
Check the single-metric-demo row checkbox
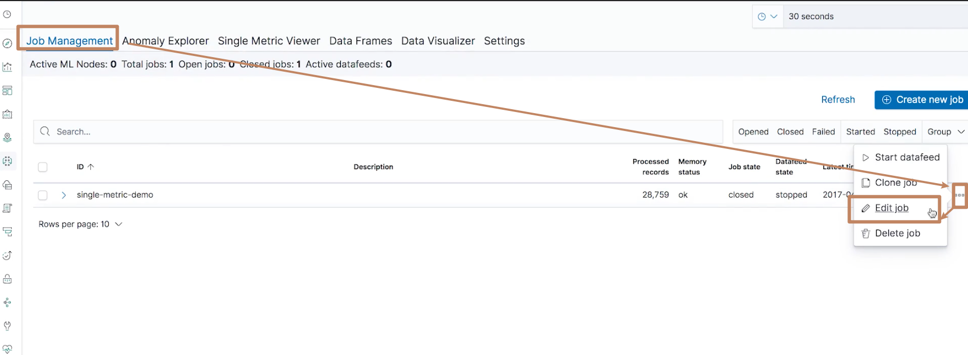tap(43, 195)
